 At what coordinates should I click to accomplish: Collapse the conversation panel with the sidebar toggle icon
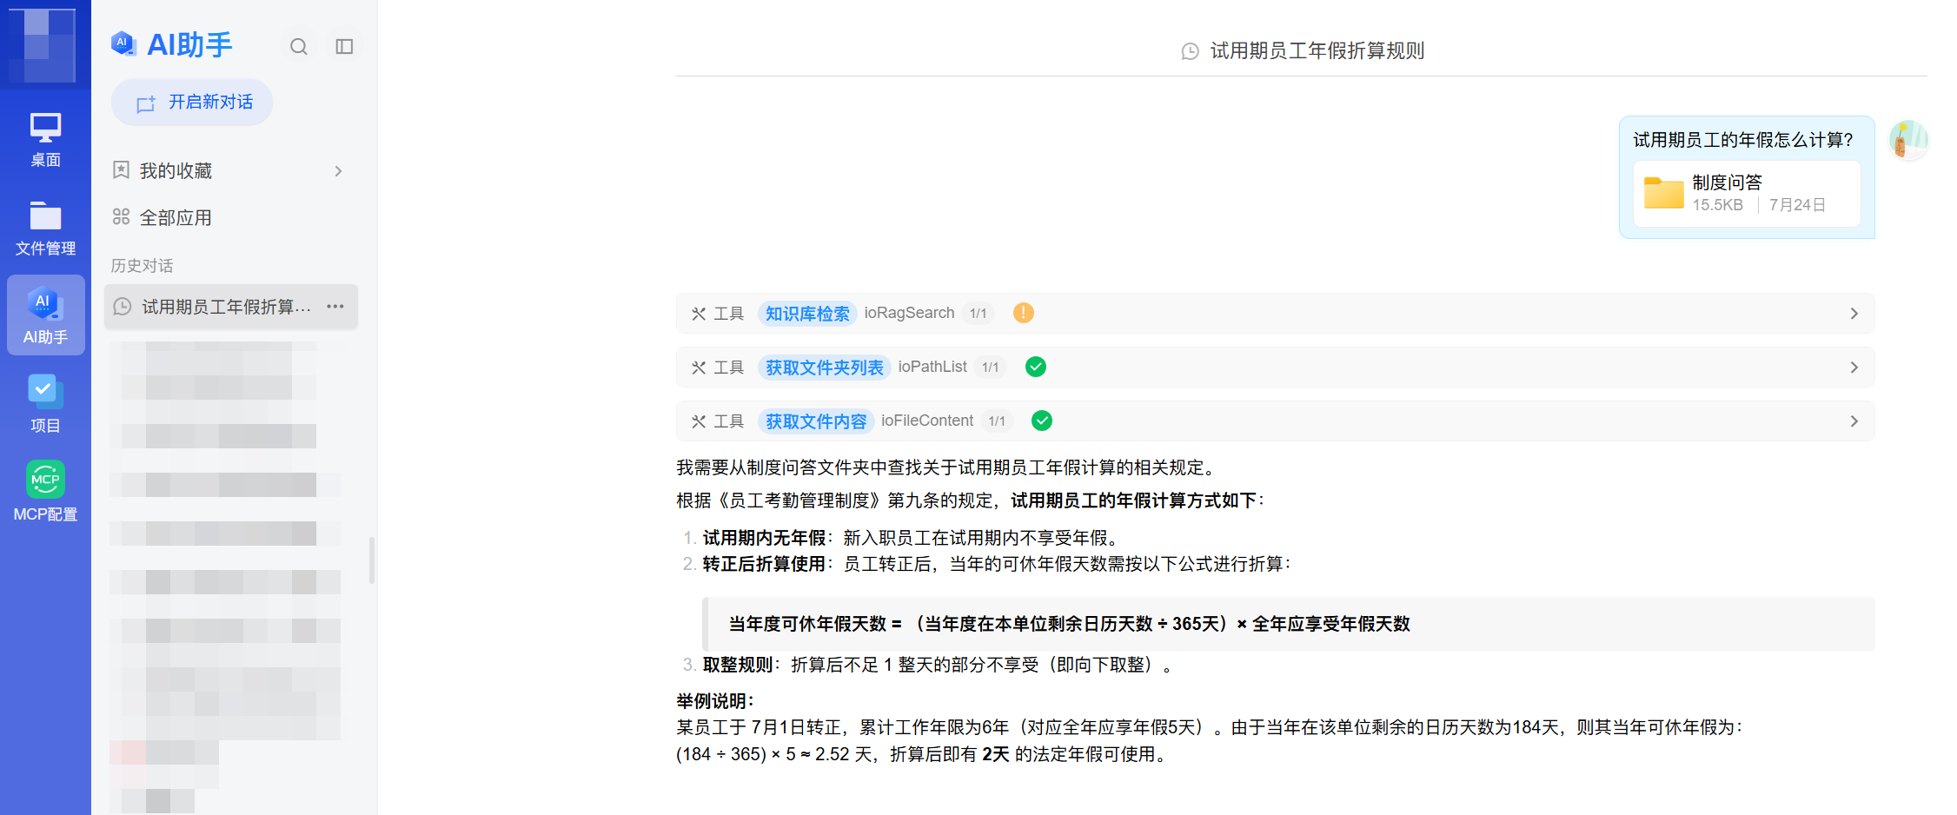point(344,47)
